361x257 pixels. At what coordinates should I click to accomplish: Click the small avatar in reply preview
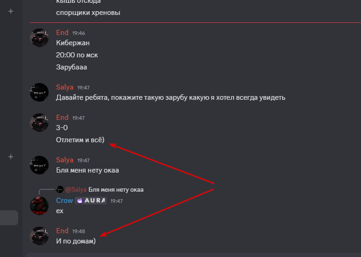60,189
